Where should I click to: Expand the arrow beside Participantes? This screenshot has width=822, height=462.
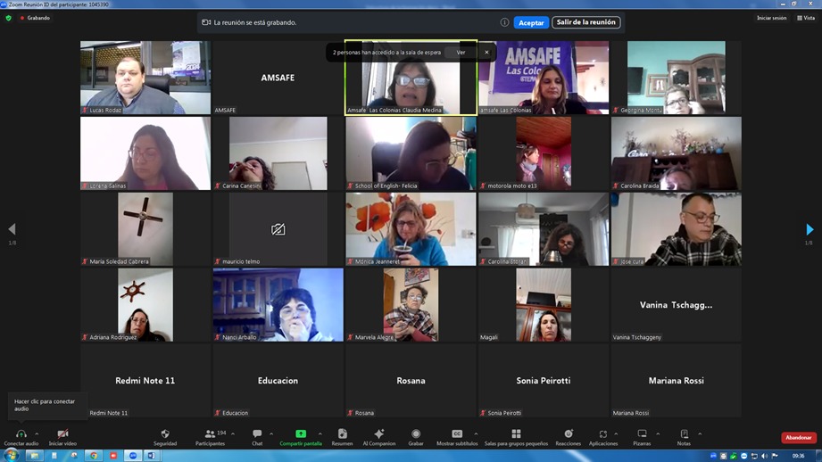point(233,434)
